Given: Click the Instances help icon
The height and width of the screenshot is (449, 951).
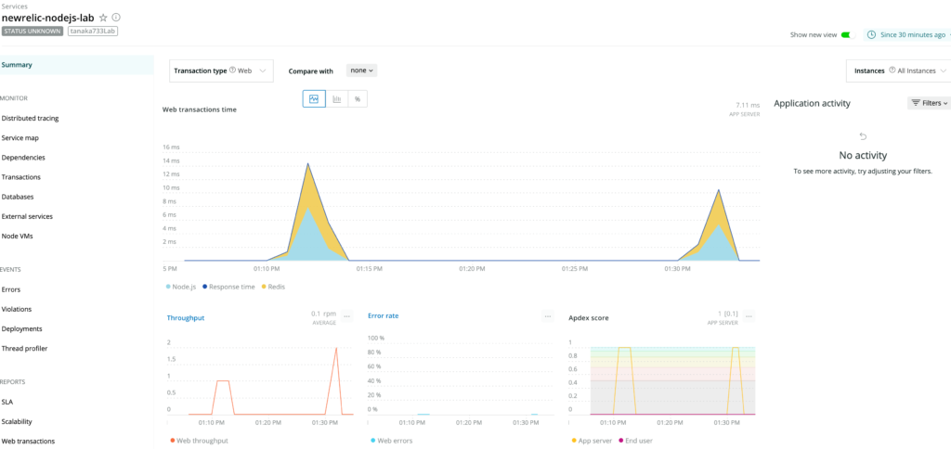Looking at the screenshot, I should [x=892, y=71].
